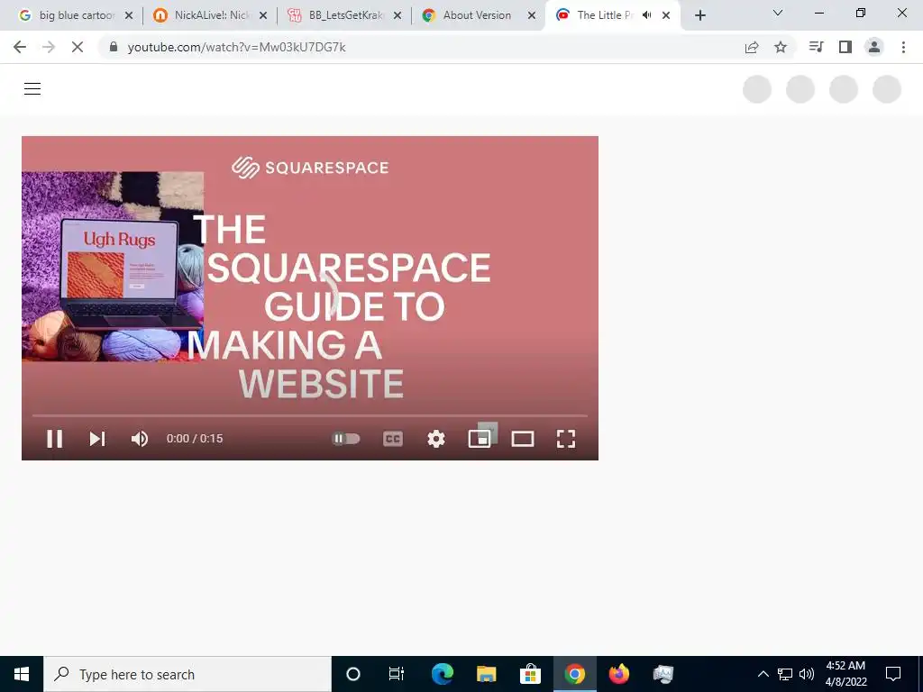The width and height of the screenshot is (923, 692).
Task: Launch Microsoft Edge from taskbar
Action: 443,674
